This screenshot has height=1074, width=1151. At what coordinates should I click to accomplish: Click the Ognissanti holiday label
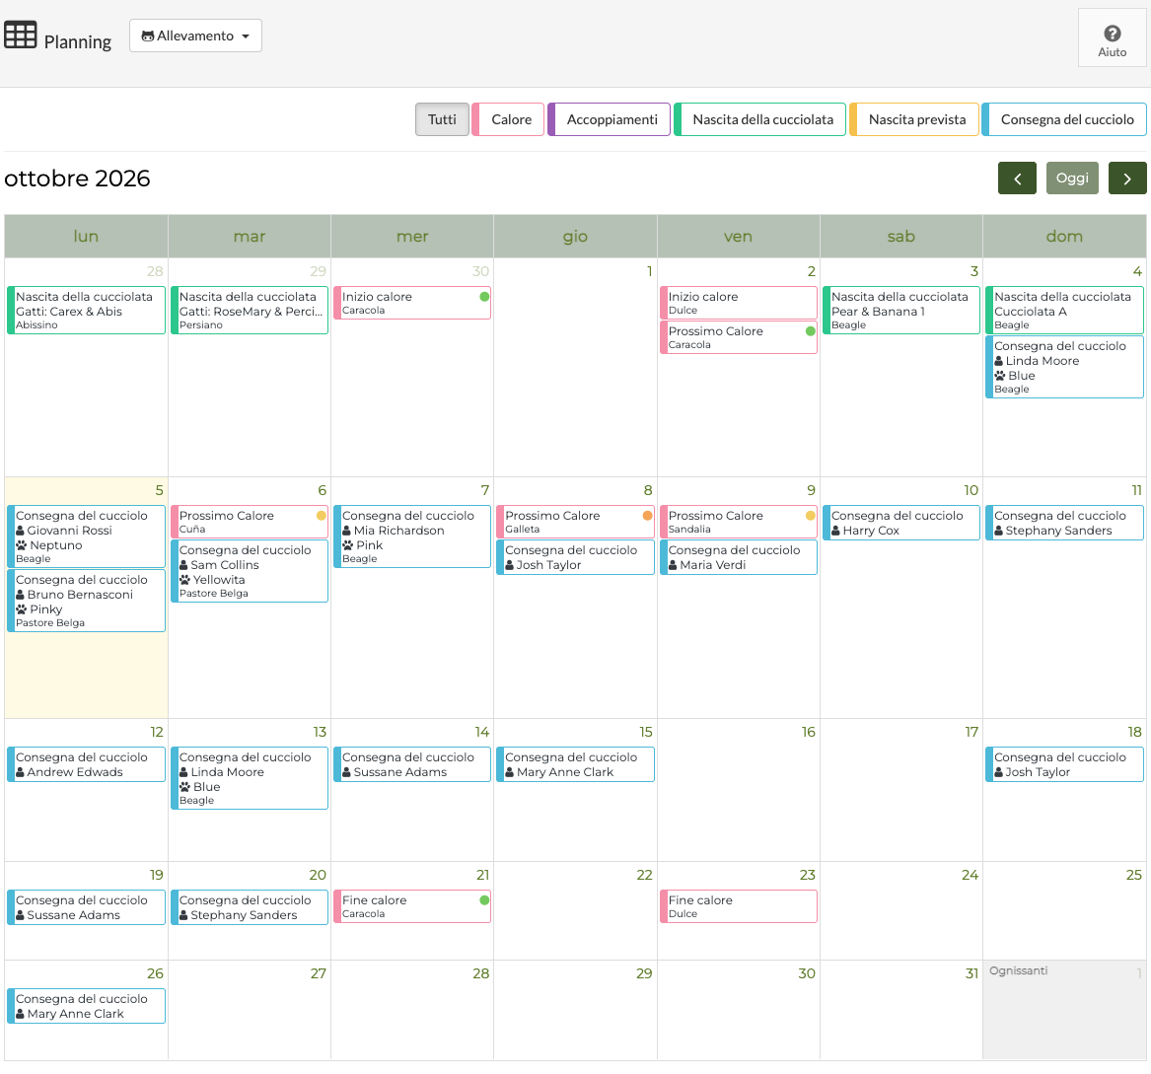1018,970
